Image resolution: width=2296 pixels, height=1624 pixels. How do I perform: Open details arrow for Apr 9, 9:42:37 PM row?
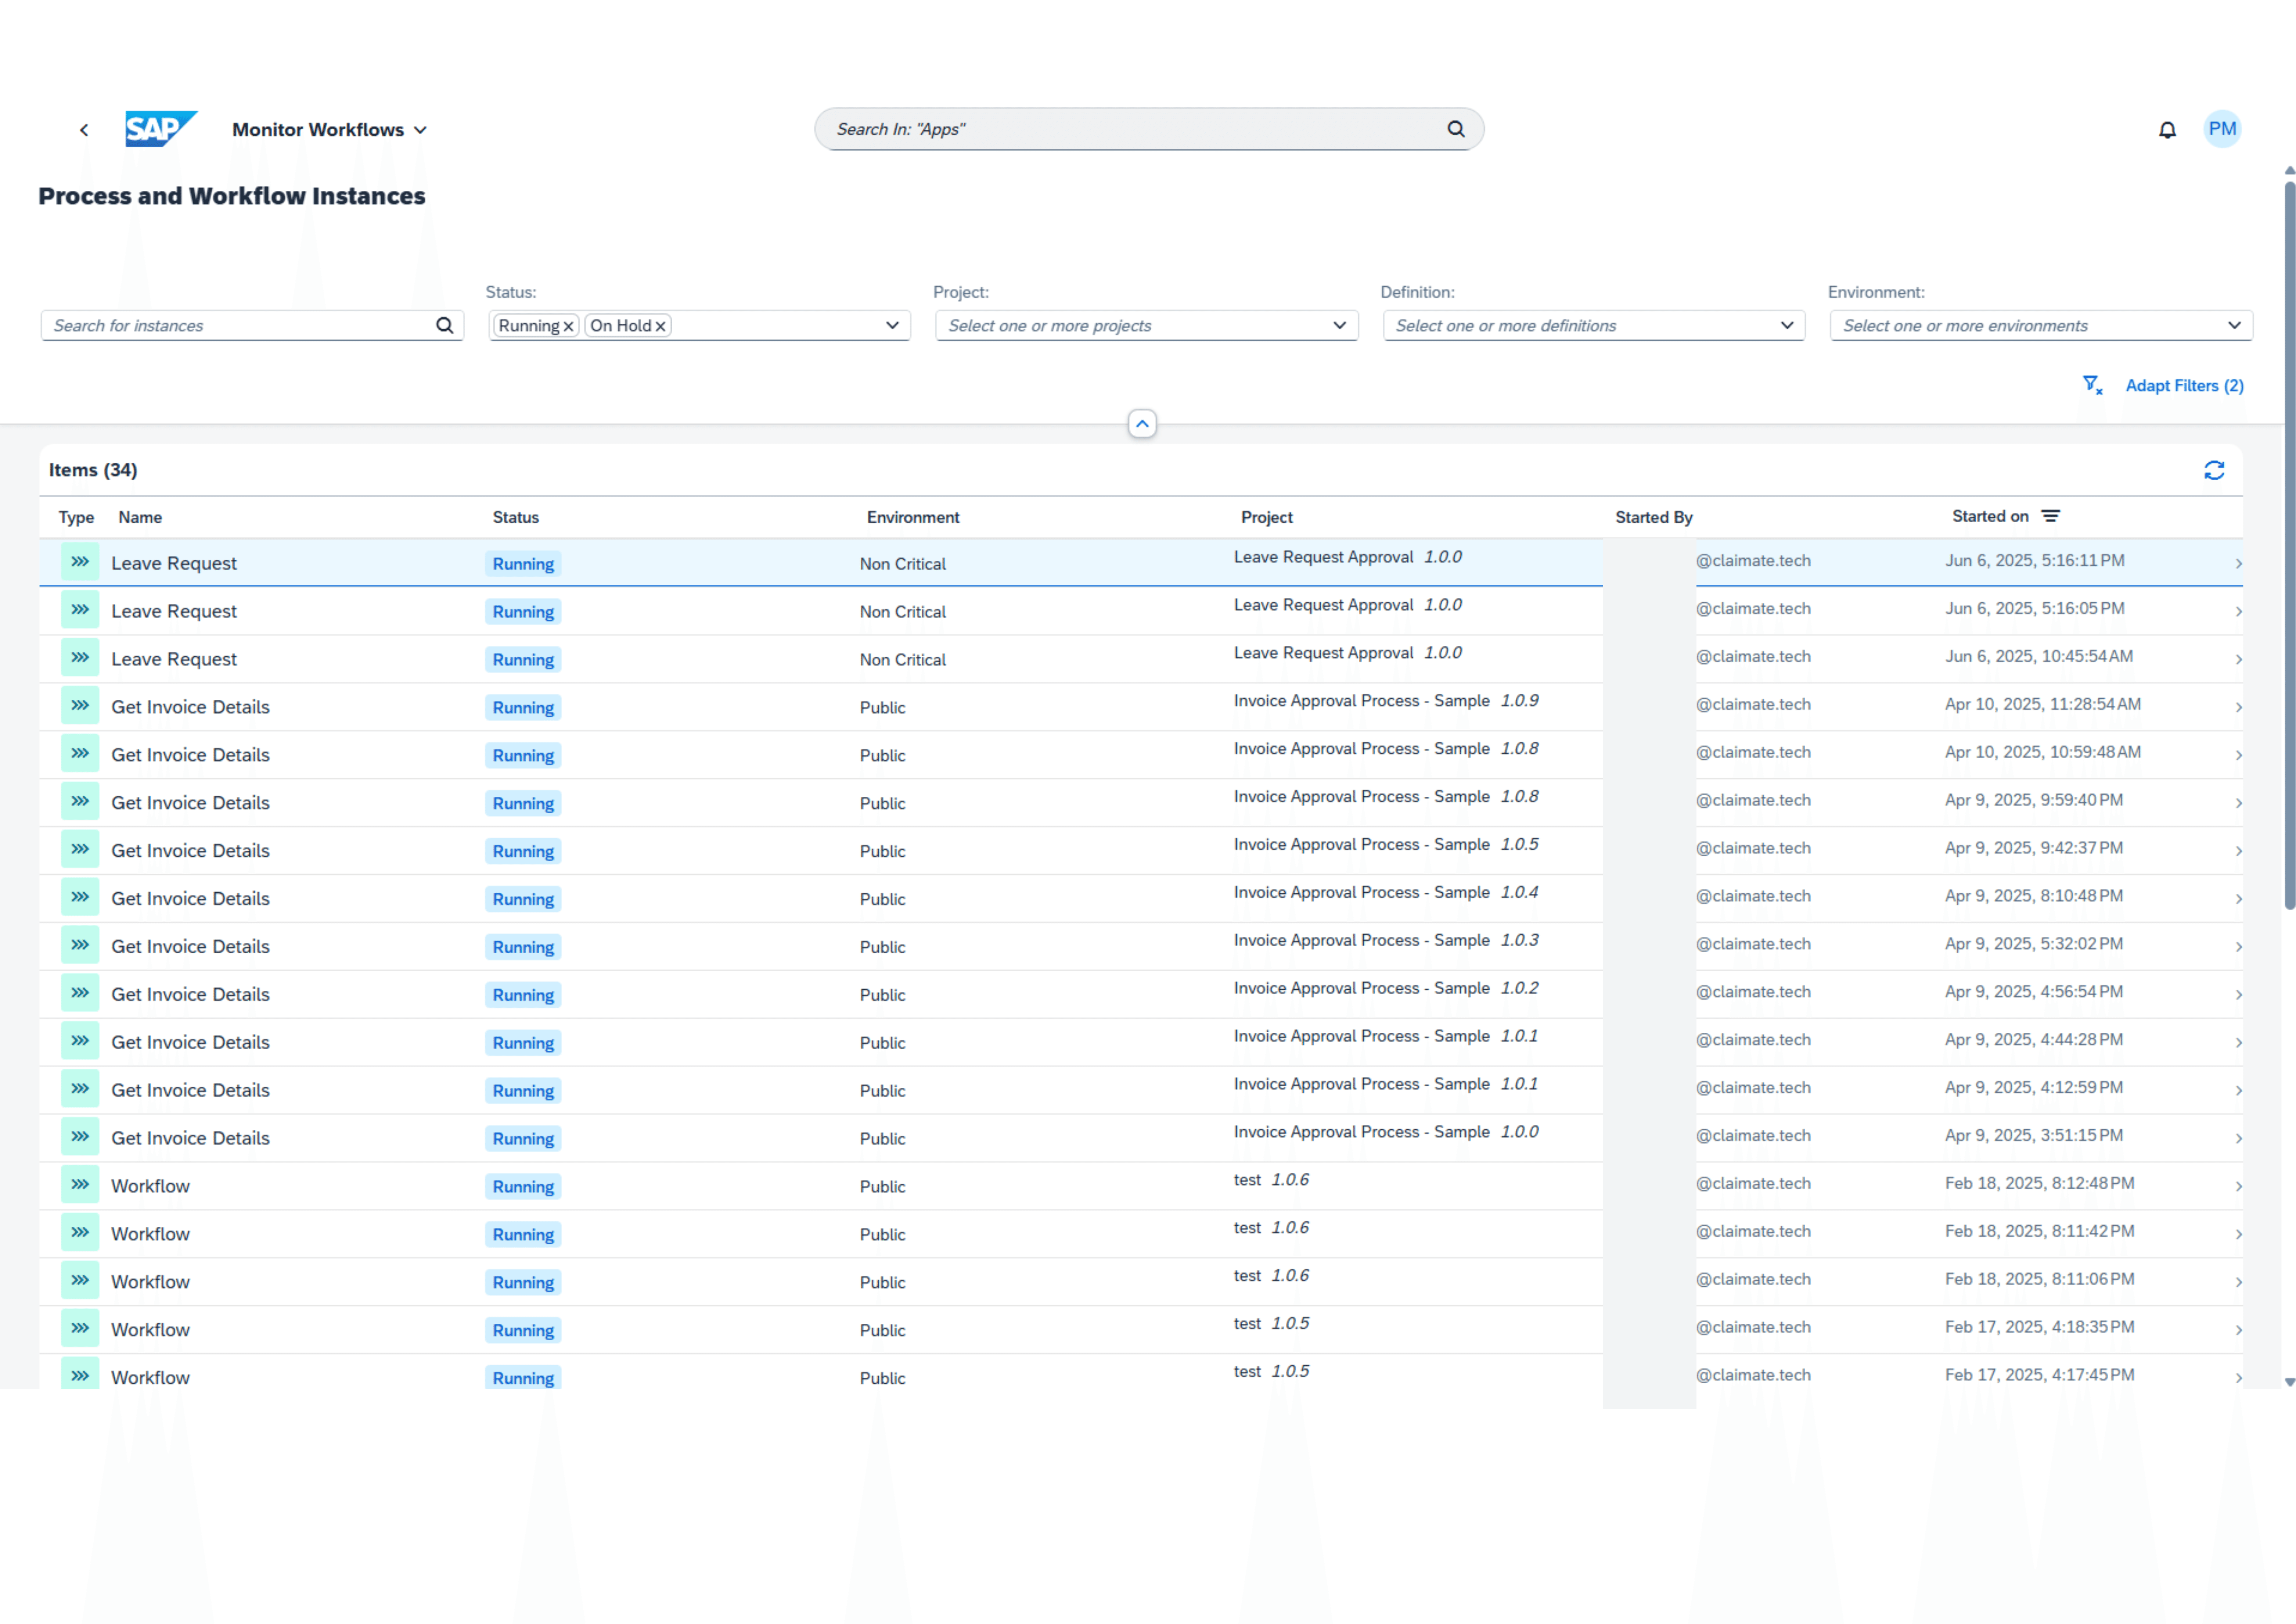[2238, 852]
